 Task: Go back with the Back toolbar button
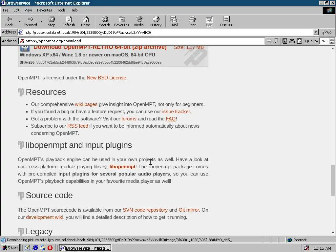pyautogui.click(x=9, y=21)
